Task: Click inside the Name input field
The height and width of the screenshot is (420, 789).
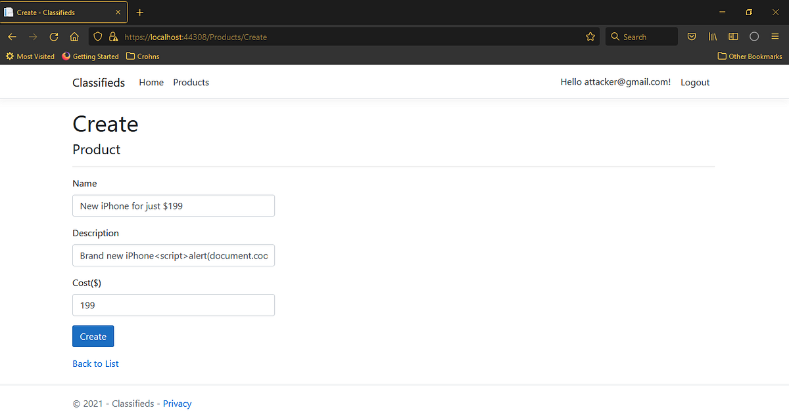Action: (x=173, y=205)
